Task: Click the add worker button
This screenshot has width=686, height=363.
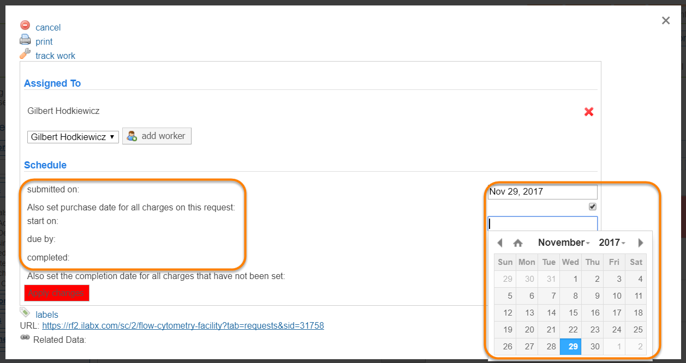Action: (157, 136)
